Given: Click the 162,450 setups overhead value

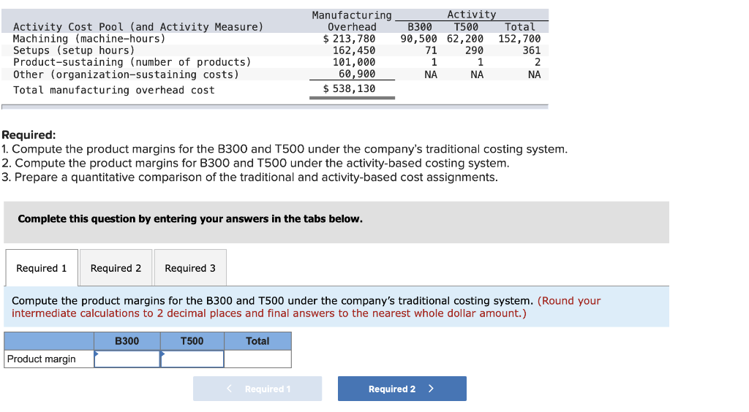Looking at the screenshot, I should [x=354, y=50].
